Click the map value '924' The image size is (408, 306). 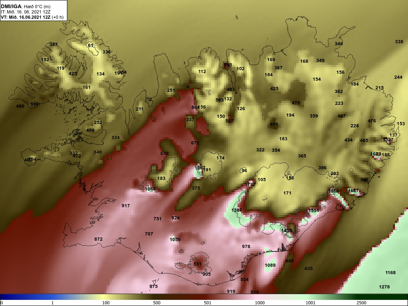click(175, 218)
